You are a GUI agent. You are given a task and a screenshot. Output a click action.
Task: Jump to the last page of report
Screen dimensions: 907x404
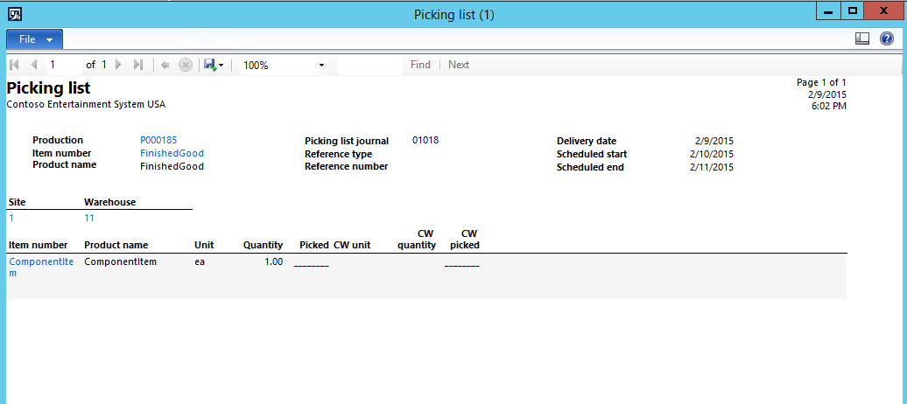pos(137,65)
